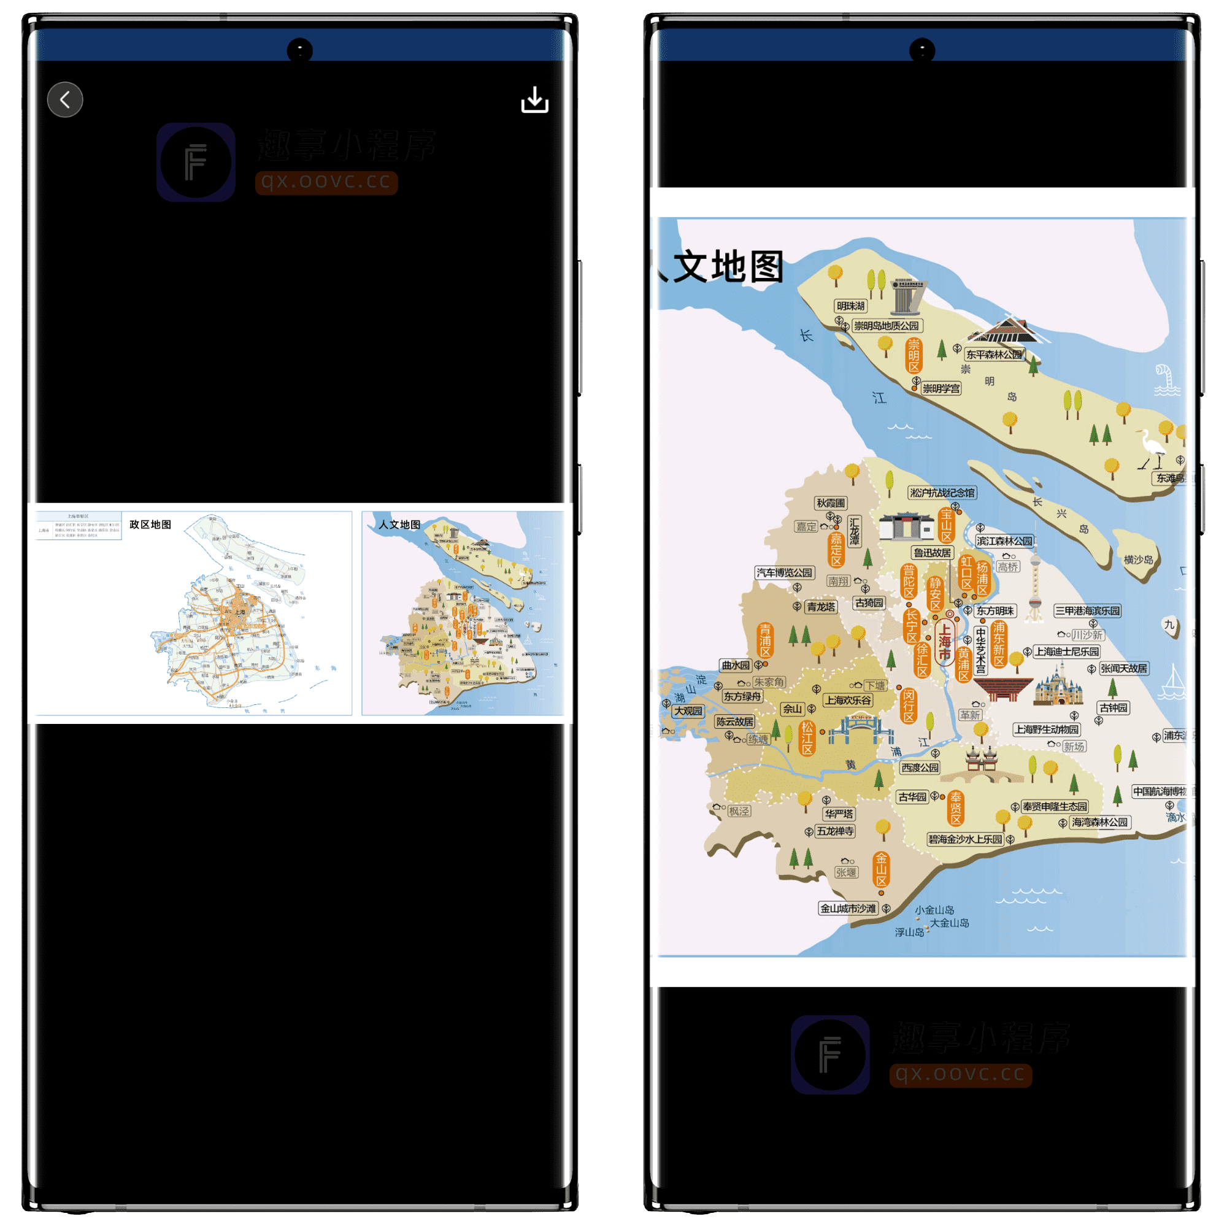Viewport: 1227px width, 1227px height.
Task: Click the 朱家角 town label
Action: pyautogui.click(x=769, y=682)
